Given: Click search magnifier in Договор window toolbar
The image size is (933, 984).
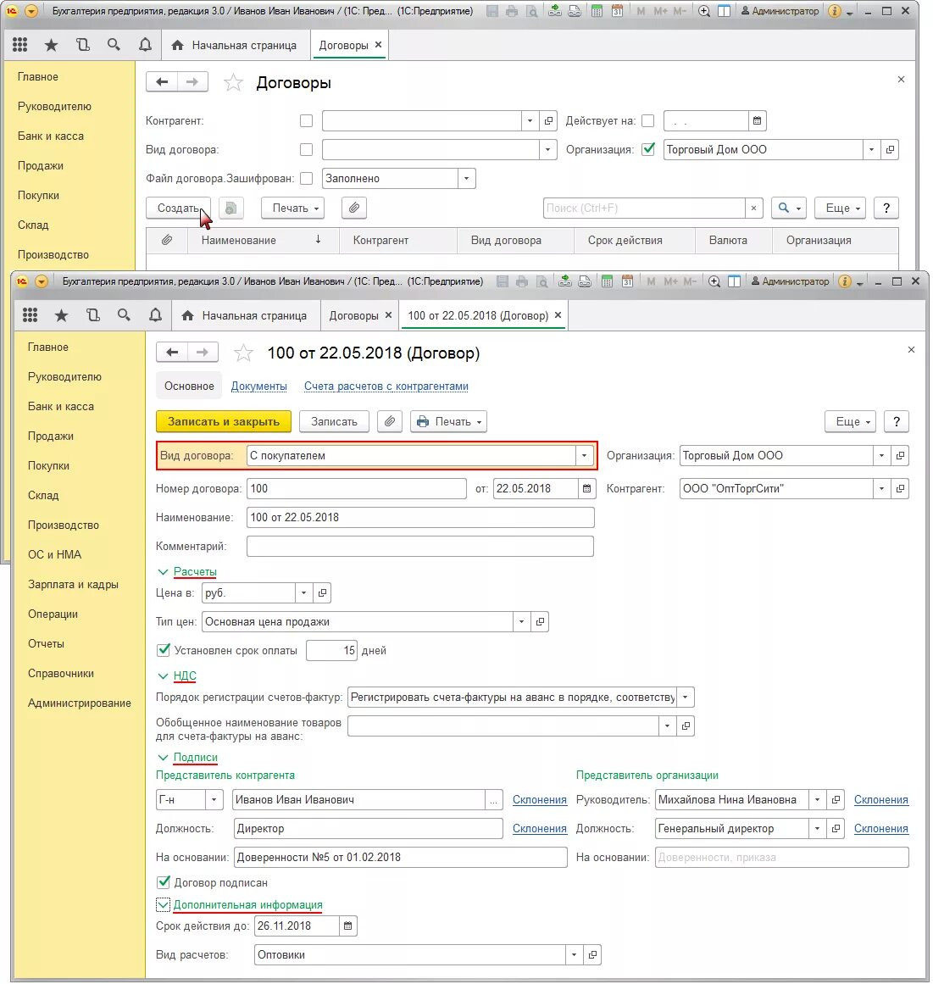Looking at the screenshot, I should [x=124, y=315].
